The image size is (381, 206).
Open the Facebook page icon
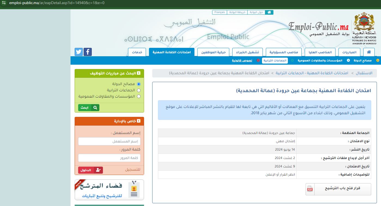88,52
